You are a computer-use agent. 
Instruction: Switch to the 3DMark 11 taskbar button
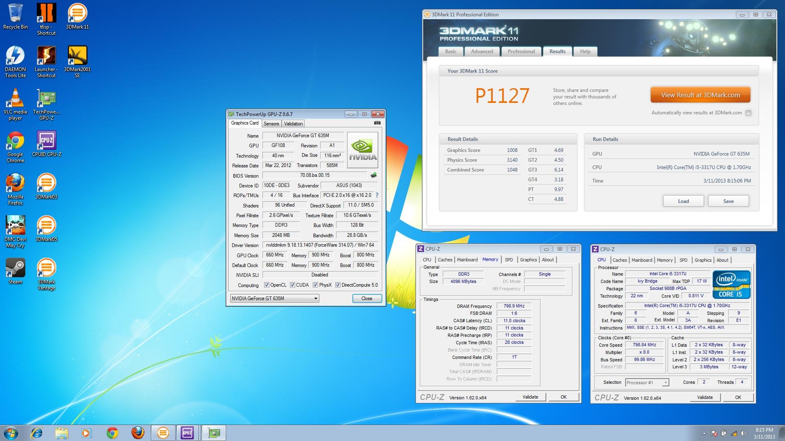tap(163, 433)
